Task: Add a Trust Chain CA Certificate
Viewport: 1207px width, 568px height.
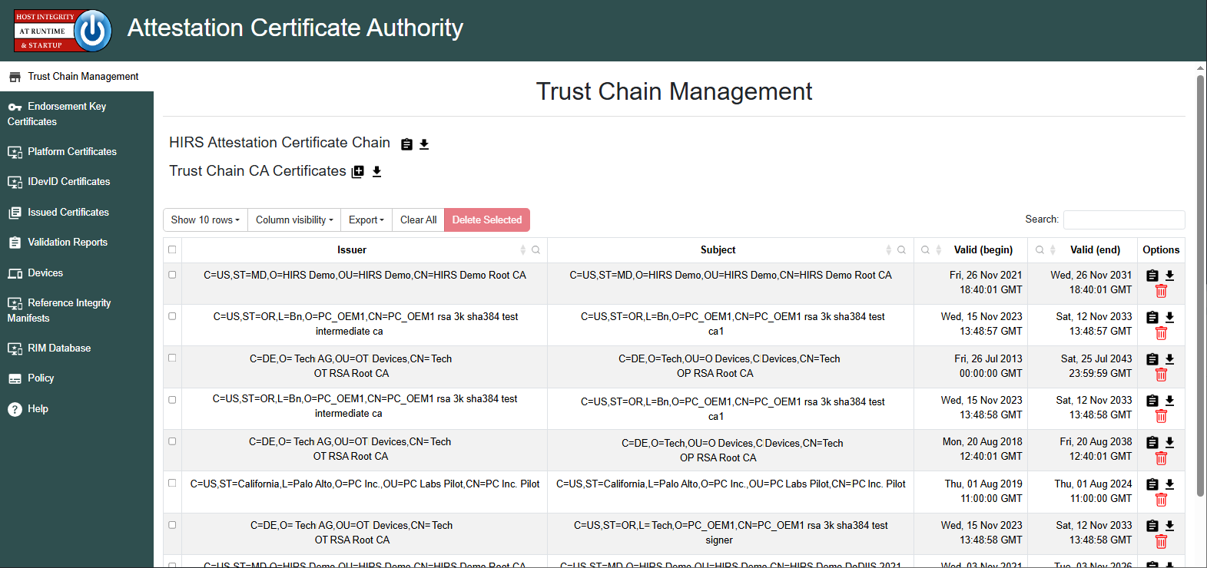Action: click(x=358, y=172)
